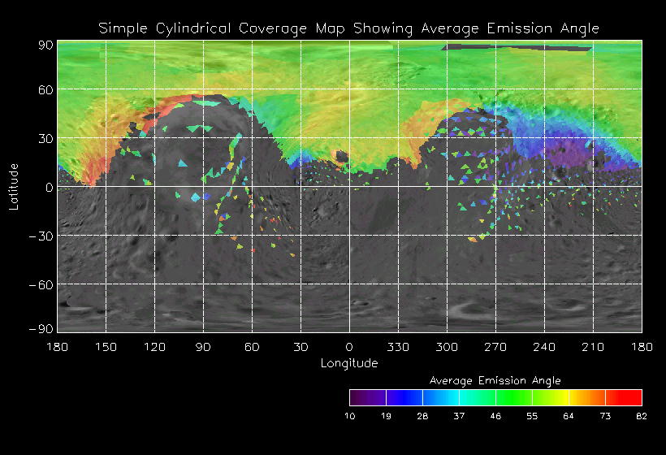Click the "Average Emission Angle" legend title

[495, 380]
